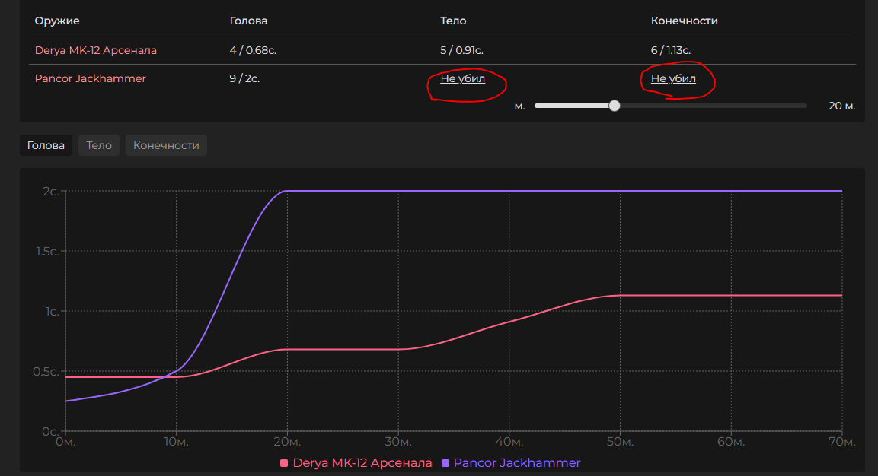Click the Оружие column header
This screenshot has width=878, height=476.
(57, 21)
